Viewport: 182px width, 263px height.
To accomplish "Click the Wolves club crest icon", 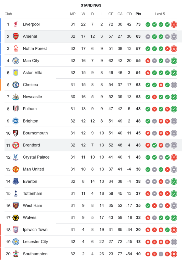I will (16, 218).
